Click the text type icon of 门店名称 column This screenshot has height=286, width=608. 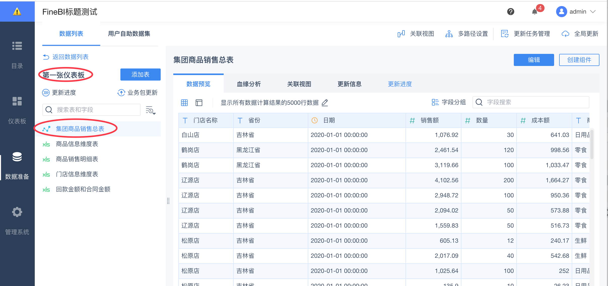click(185, 120)
